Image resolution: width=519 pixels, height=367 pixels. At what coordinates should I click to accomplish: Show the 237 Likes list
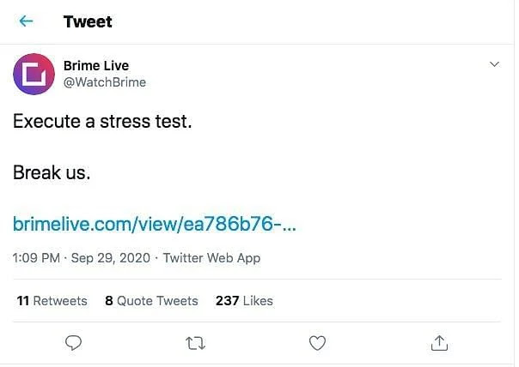click(x=244, y=301)
